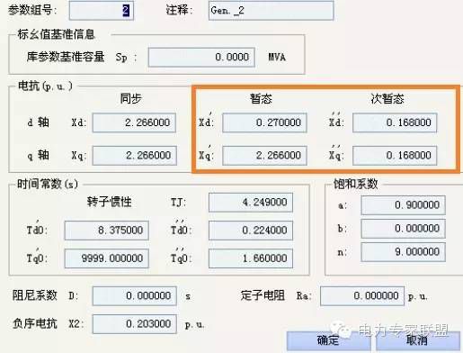Click the Tq0' field showing 9999.000000
Viewport: 463px width, 353px height.
coord(106,258)
